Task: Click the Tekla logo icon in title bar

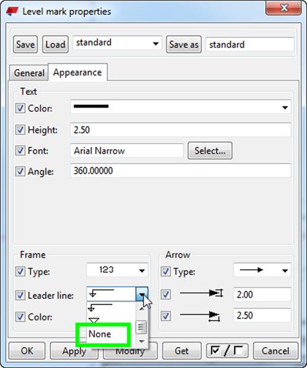Action: tap(12, 11)
